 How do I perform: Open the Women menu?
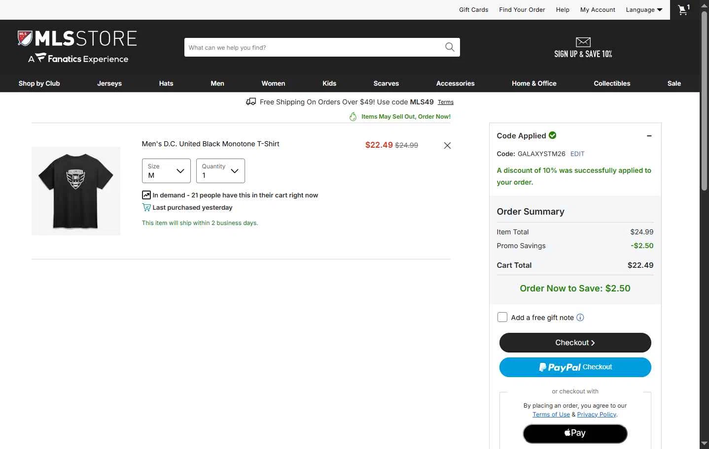[273, 83]
